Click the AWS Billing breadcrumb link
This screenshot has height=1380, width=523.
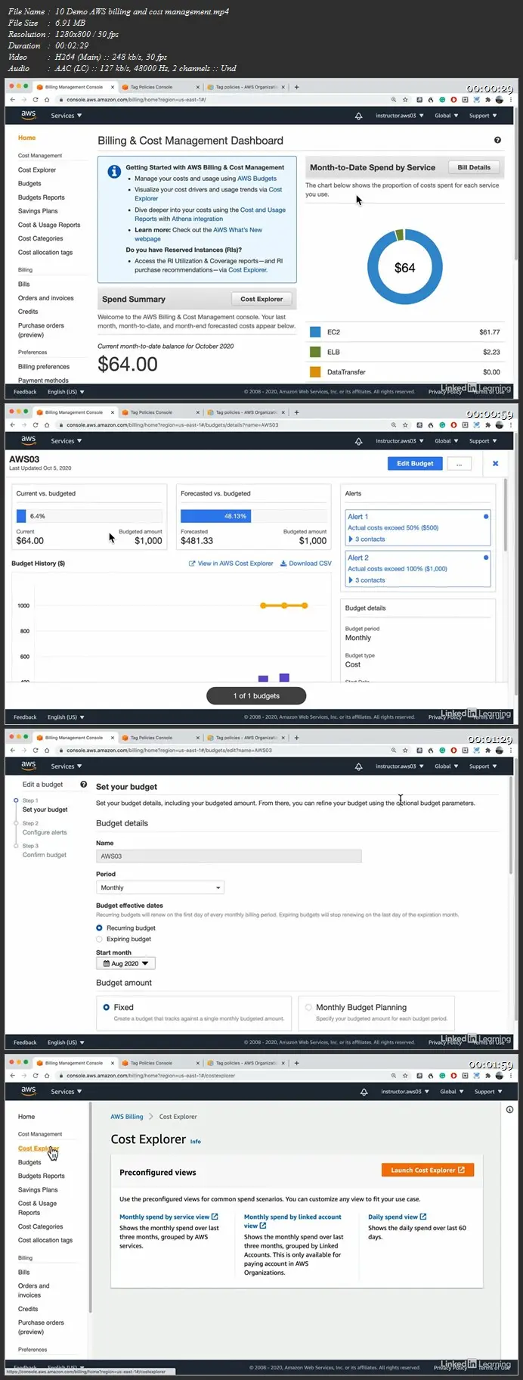coord(126,1117)
